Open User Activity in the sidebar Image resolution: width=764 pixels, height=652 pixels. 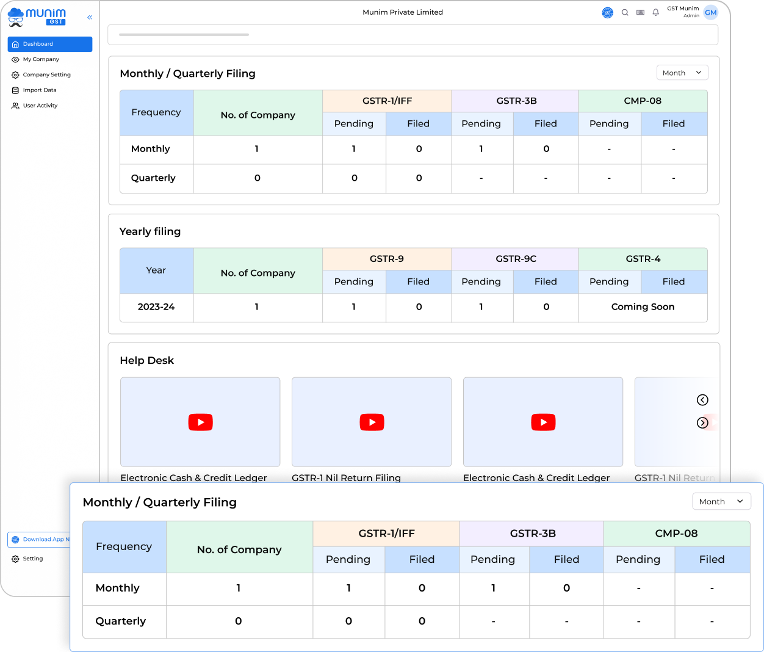pos(35,106)
